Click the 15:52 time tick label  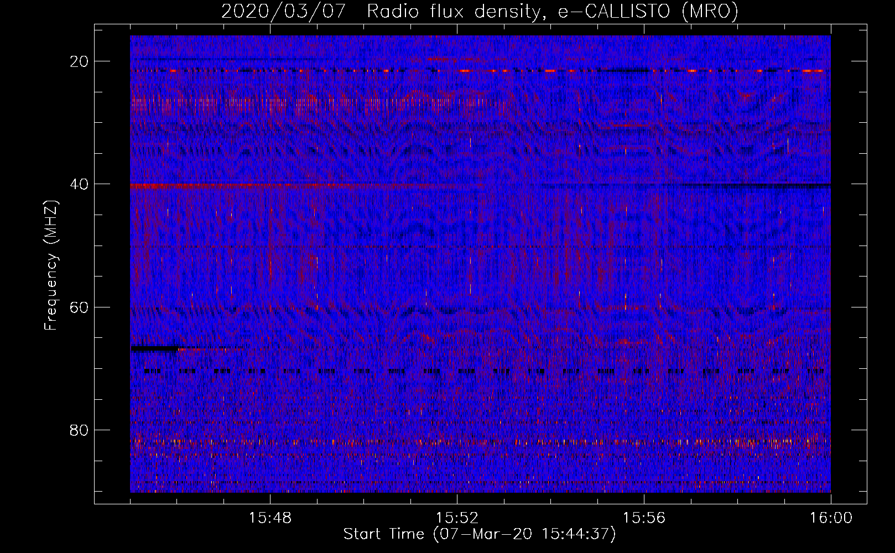457,518
